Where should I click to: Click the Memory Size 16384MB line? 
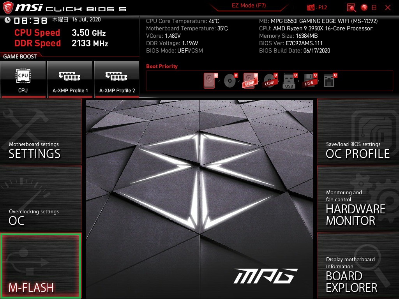[x=288, y=36]
